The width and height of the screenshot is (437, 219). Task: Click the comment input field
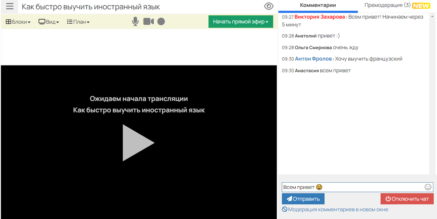point(357,187)
